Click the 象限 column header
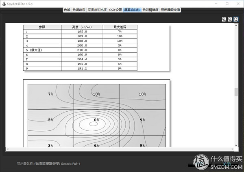244x172 pixels. (x=42, y=27)
